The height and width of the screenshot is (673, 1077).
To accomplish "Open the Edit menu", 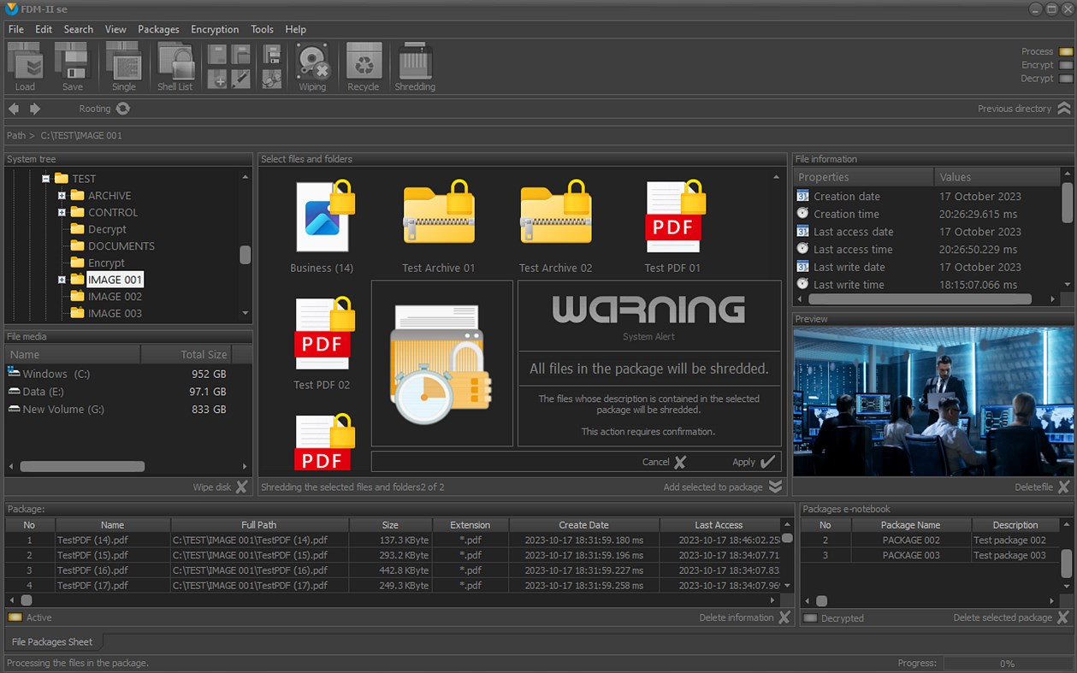I will [44, 29].
